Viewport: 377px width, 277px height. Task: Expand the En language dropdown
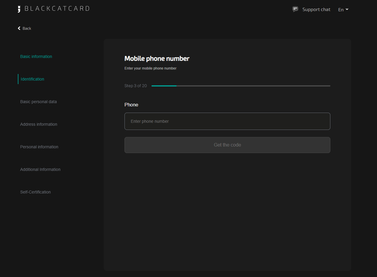point(343,10)
